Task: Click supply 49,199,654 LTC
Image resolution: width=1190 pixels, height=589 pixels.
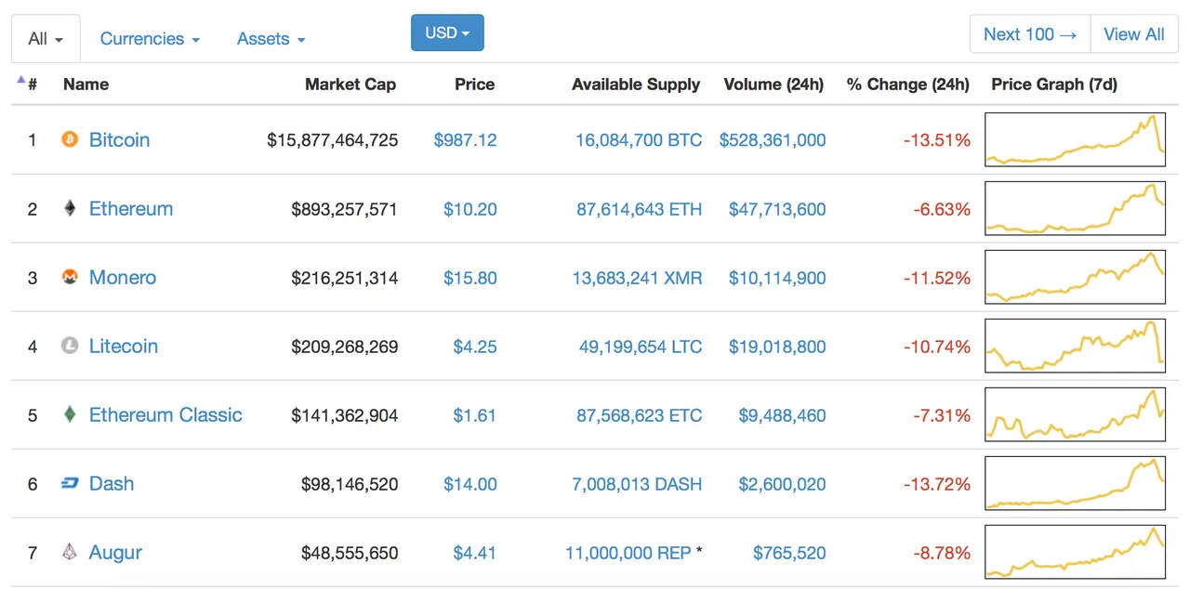Action: (x=641, y=347)
